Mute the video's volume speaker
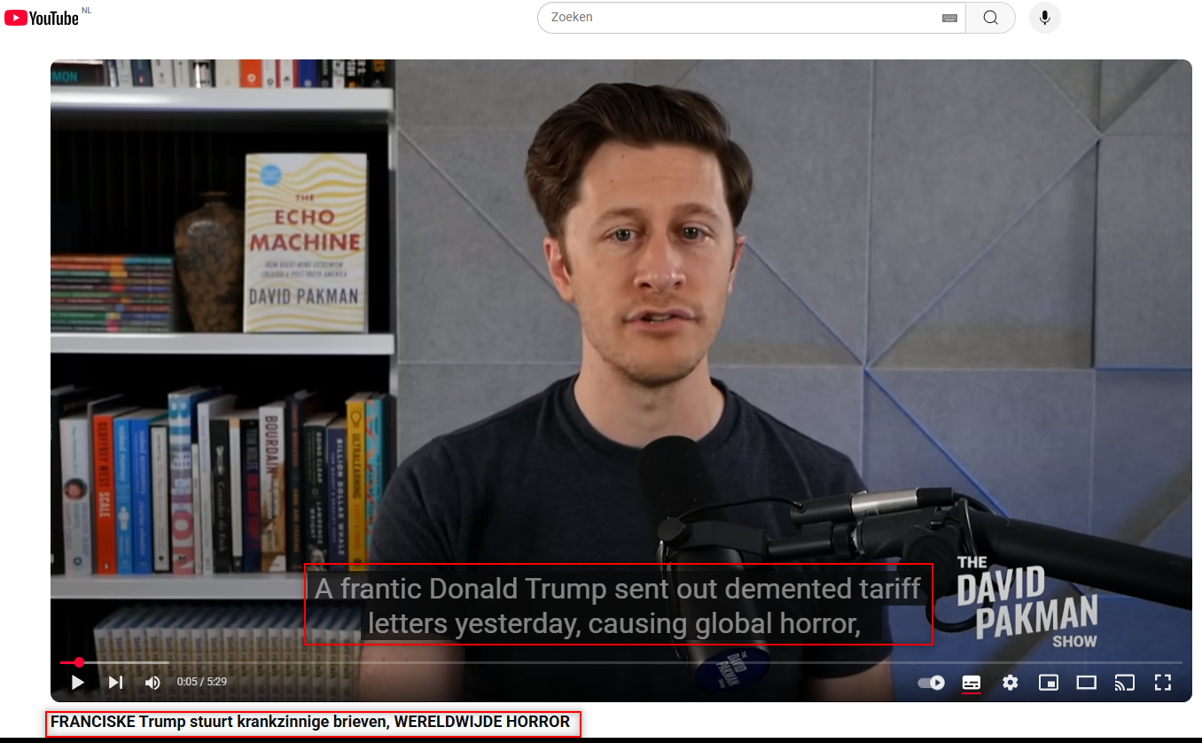Screen dimensions: 1202x743 (x=152, y=682)
